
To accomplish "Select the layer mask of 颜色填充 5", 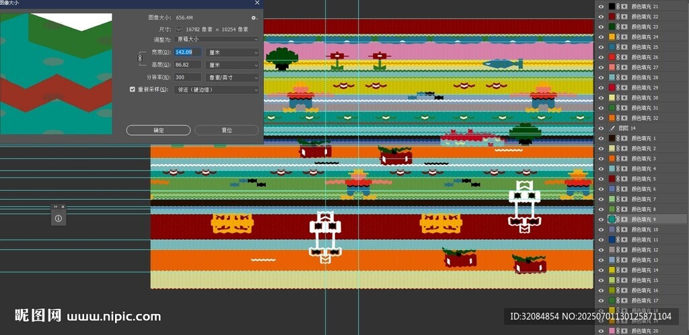I will 624,179.
